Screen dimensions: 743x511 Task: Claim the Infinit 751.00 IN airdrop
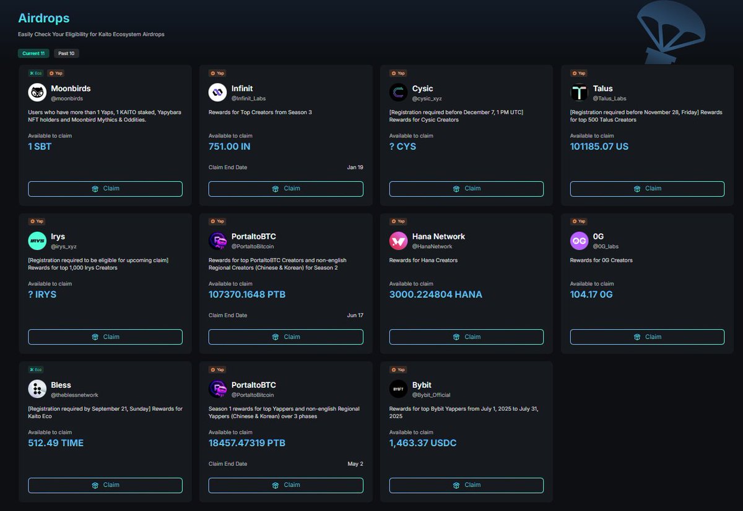tap(286, 189)
